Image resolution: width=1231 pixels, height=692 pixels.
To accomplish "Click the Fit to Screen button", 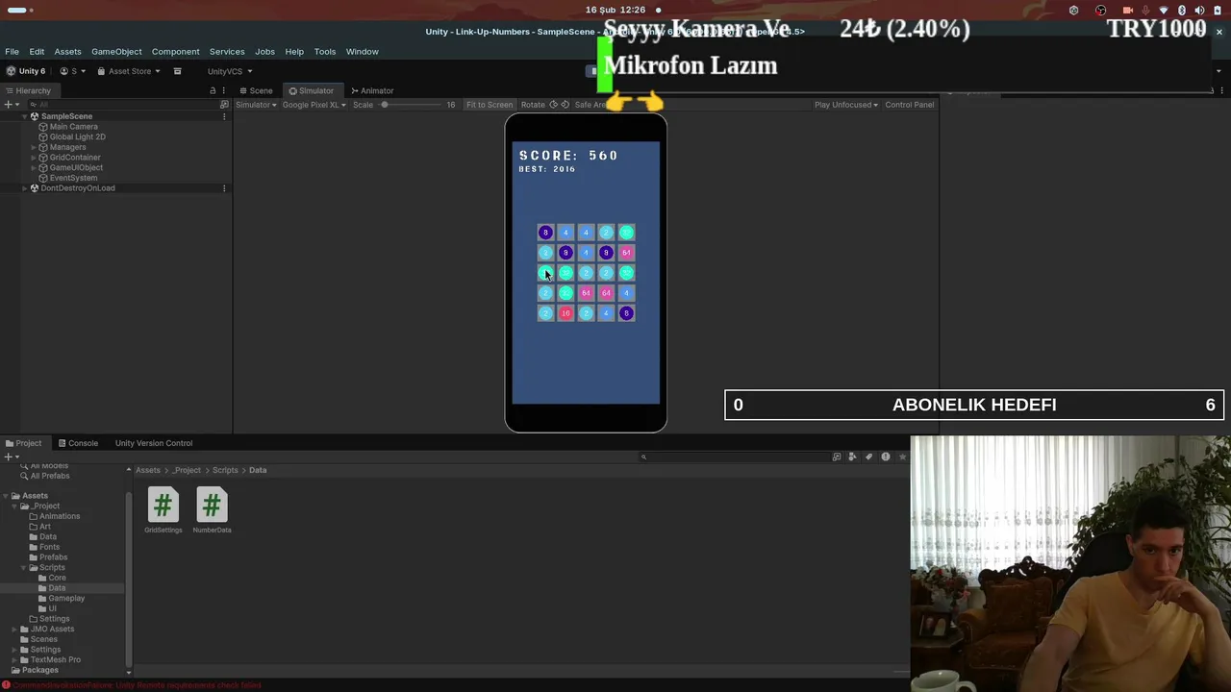I will point(490,105).
